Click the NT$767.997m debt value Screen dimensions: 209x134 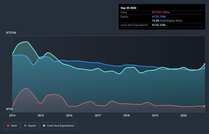coord(161,12)
